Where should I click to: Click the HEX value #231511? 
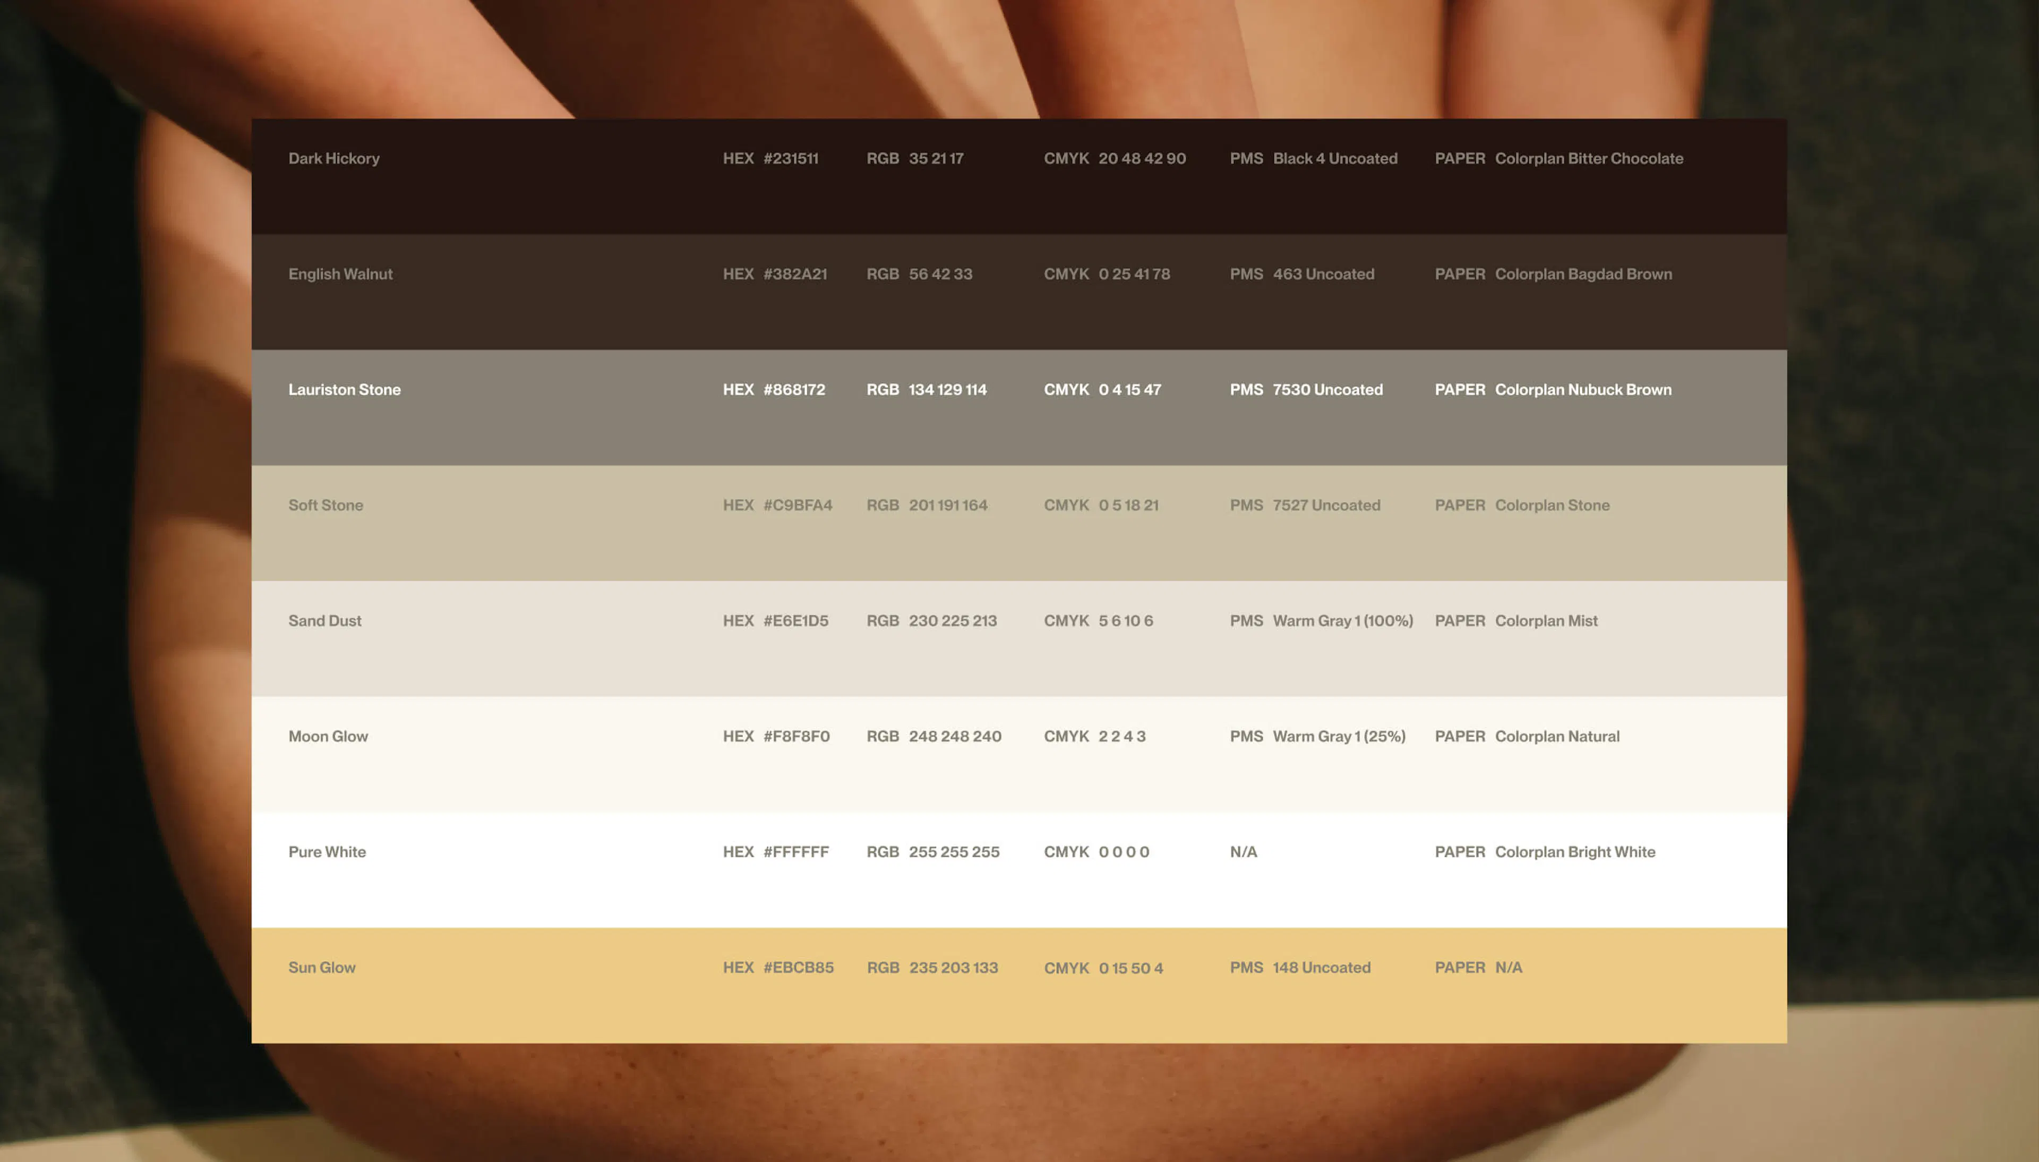coord(791,158)
